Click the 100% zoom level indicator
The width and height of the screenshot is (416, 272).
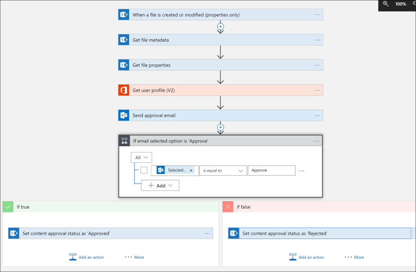(400, 5)
